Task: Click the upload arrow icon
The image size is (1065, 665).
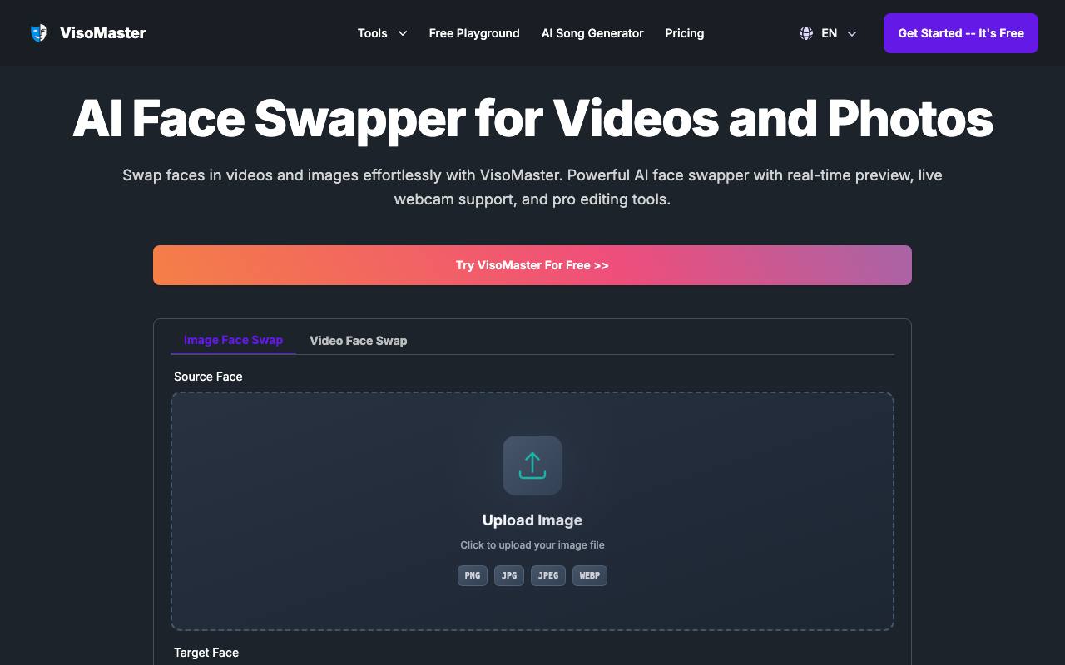Action: pyautogui.click(x=532, y=465)
